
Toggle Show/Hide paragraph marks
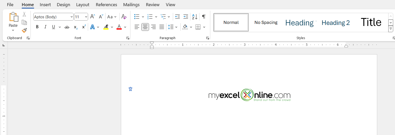point(204,17)
